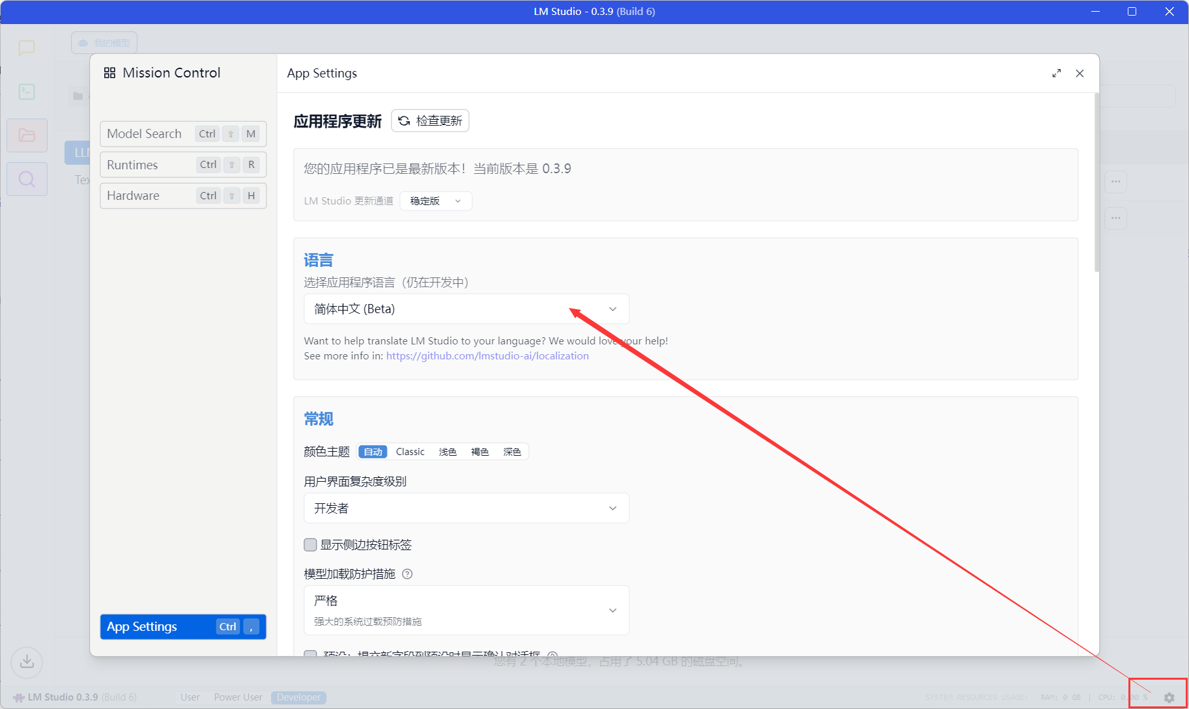The width and height of the screenshot is (1189, 709).
Task: Minimize the LM Studio window
Action: (x=1096, y=12)
